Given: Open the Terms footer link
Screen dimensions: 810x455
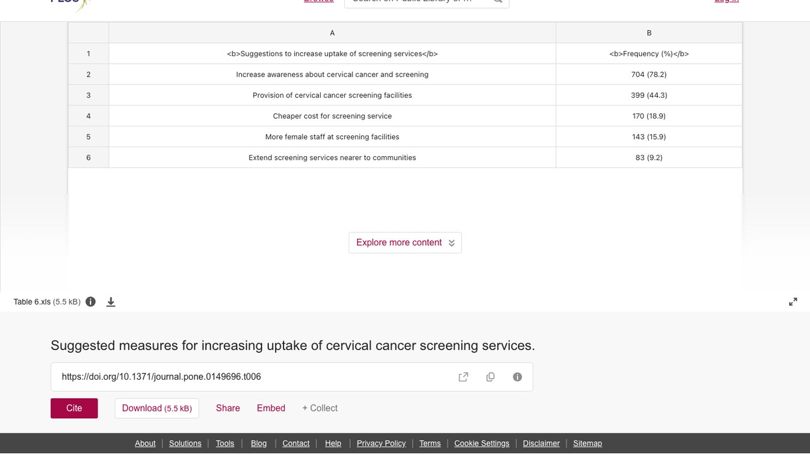Looking at the screenshot, I should [430, 443].
